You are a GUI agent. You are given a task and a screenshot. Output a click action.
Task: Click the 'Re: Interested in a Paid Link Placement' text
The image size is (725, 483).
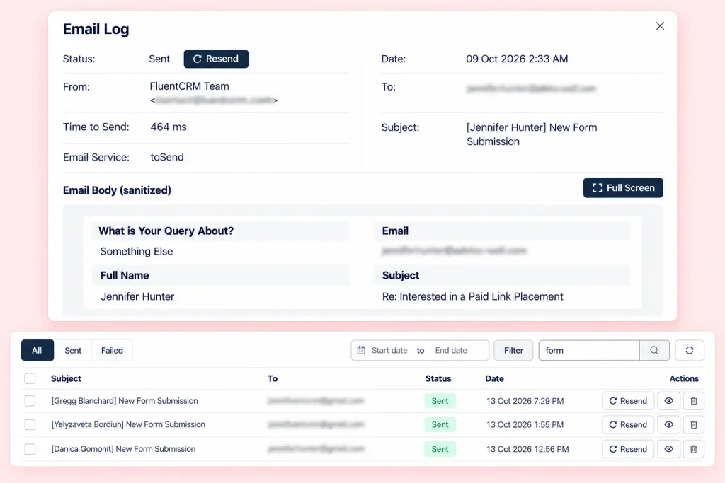[472, 296]
